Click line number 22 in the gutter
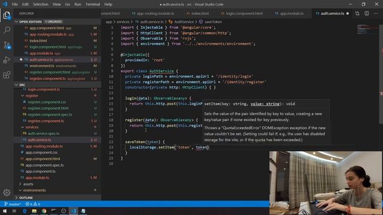The height and width of the screenshot is (215, 383). [x=111, y=142]
